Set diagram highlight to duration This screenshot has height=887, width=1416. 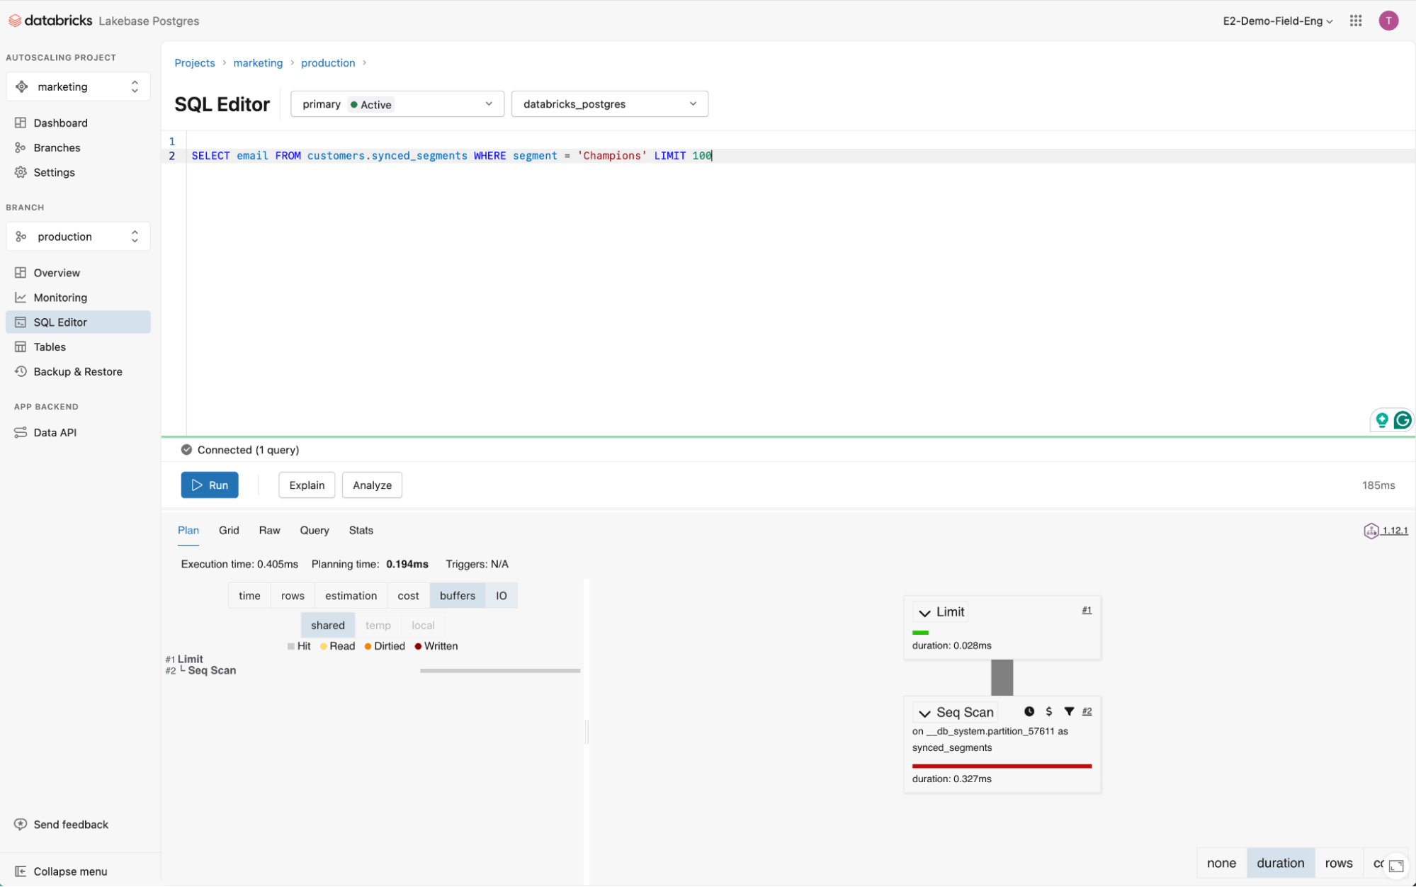tap(1280, 863)
